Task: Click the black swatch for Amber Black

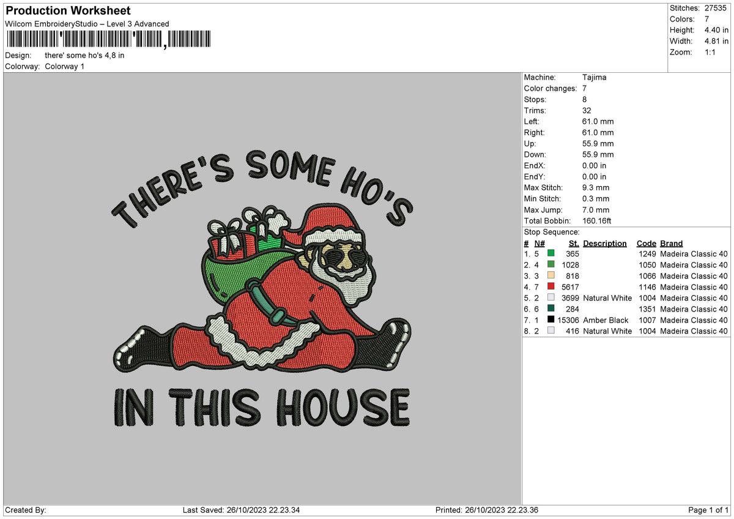Action: click(551, 319)
